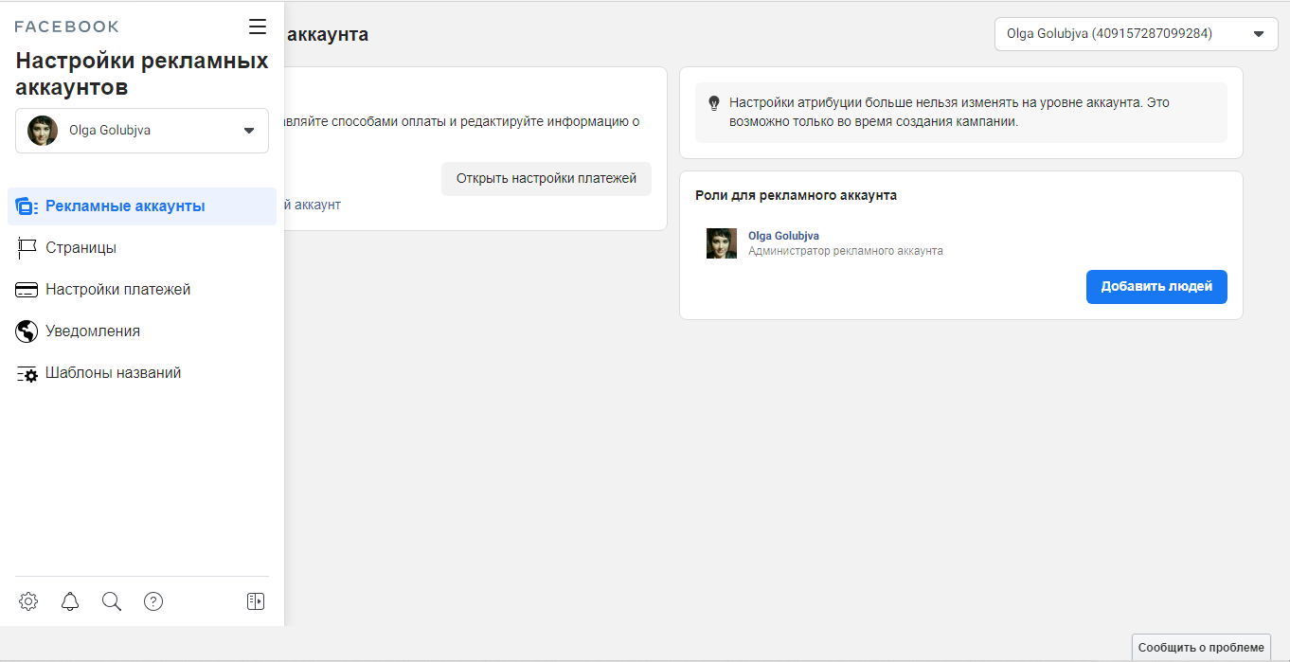
Task: Open the Olga Golubjva account selector in the sidebar
Action: pos(142,131)
